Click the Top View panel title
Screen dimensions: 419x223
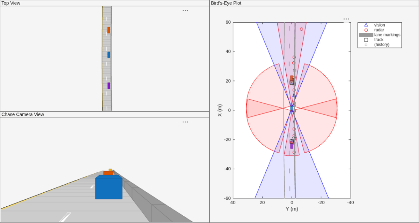[x=11, y=3]
